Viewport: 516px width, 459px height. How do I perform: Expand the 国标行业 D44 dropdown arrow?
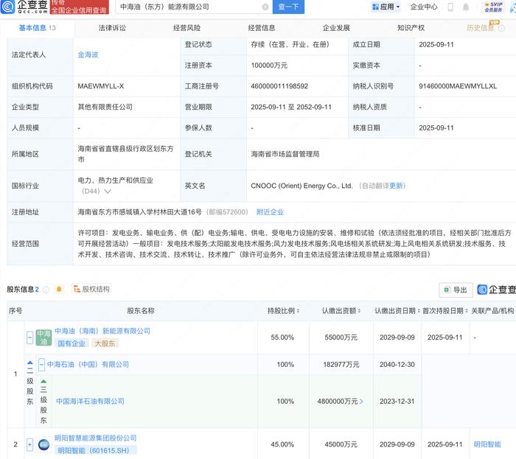pyautogui.click(x=108, y=192)
